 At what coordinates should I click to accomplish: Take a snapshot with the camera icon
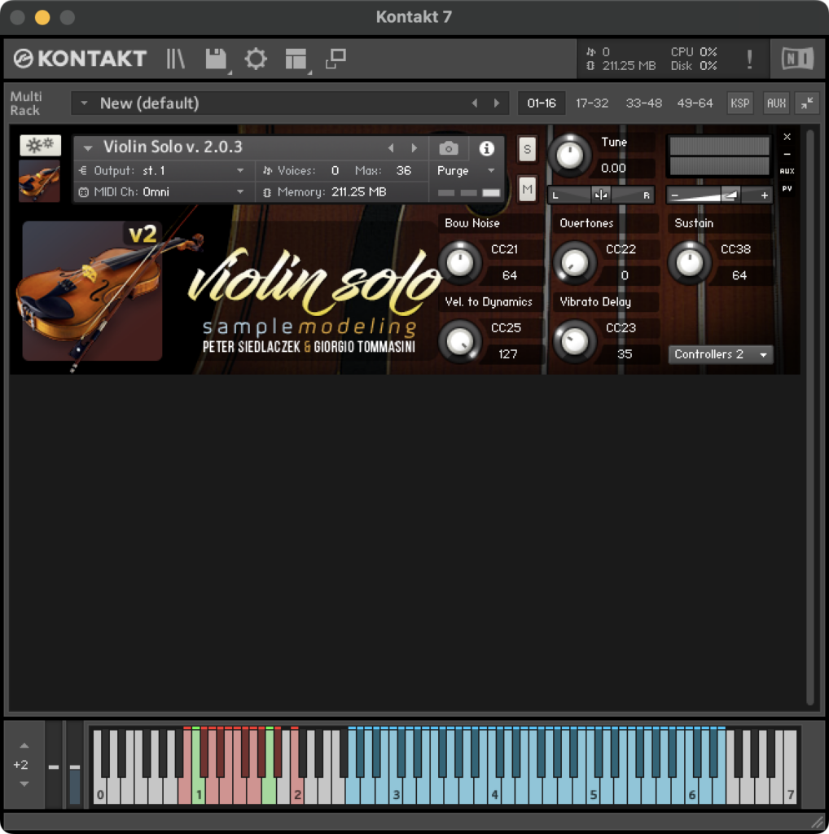click(449, 148)
